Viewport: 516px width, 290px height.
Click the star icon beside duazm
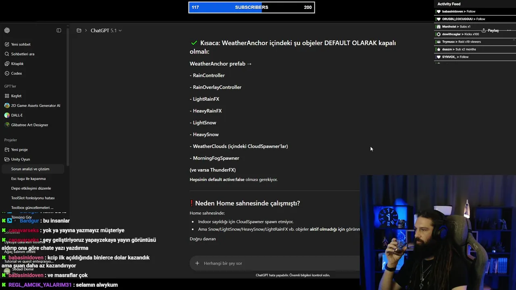[x=439, y=50]
